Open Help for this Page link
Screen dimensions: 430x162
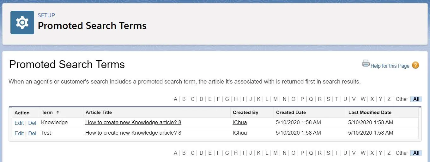(390, 66)
